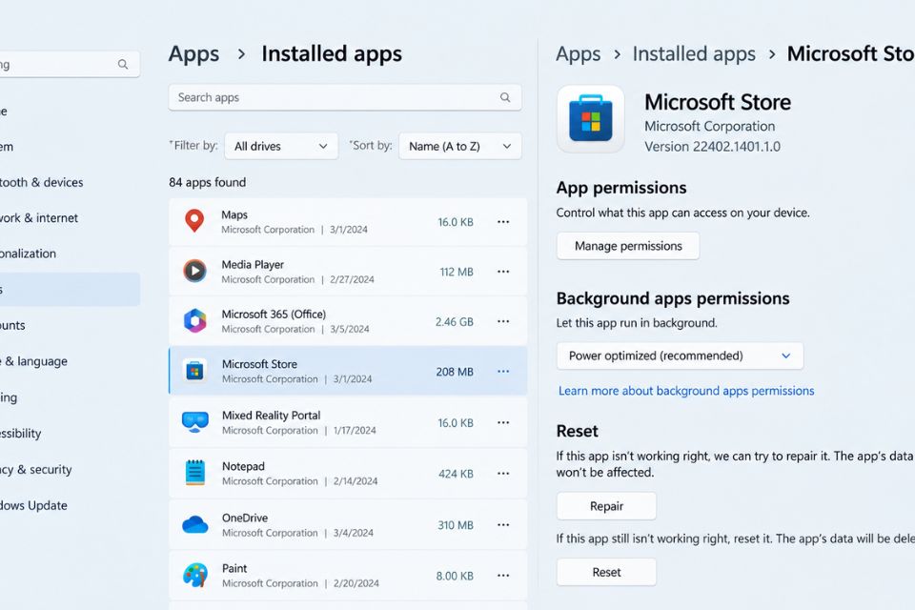Open Bluetooth & devices settings section
The width and height of the screenshot is (915, 610).
tap(41, 182)
